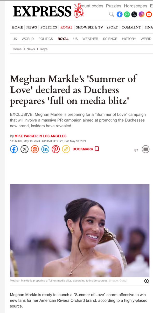Image resolution: width=153 pixels, height=313 pixels.
Task: Open the Instagram icon in header
Action: 141,14
